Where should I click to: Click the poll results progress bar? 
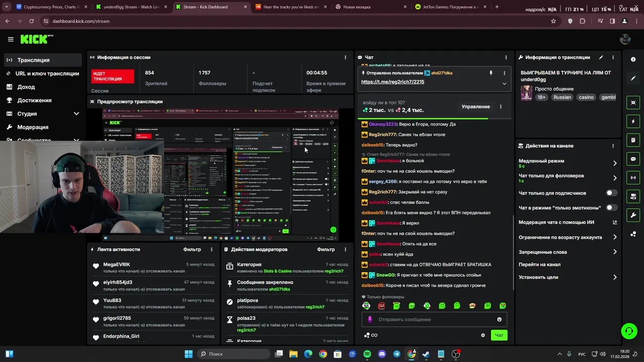[x=434, y=119]
